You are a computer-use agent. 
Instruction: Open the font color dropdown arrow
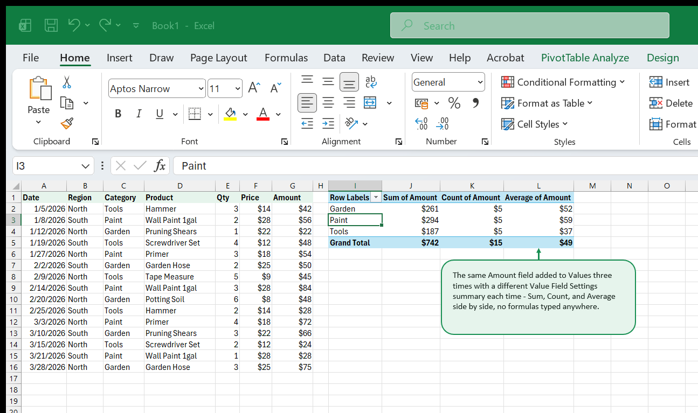click(x=278, y=114)
